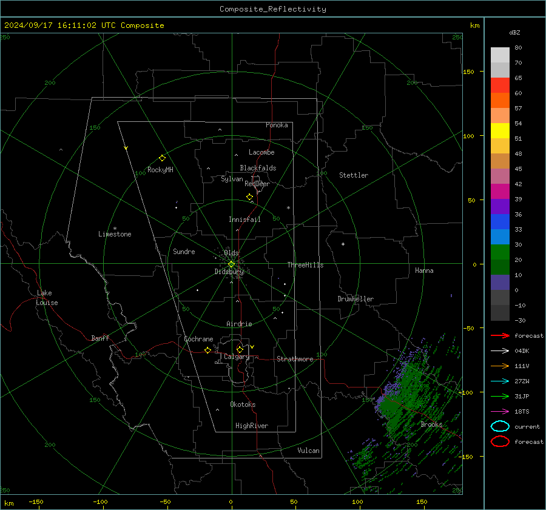
Task: Click the Lake Louise label
Action: point(47,298)
